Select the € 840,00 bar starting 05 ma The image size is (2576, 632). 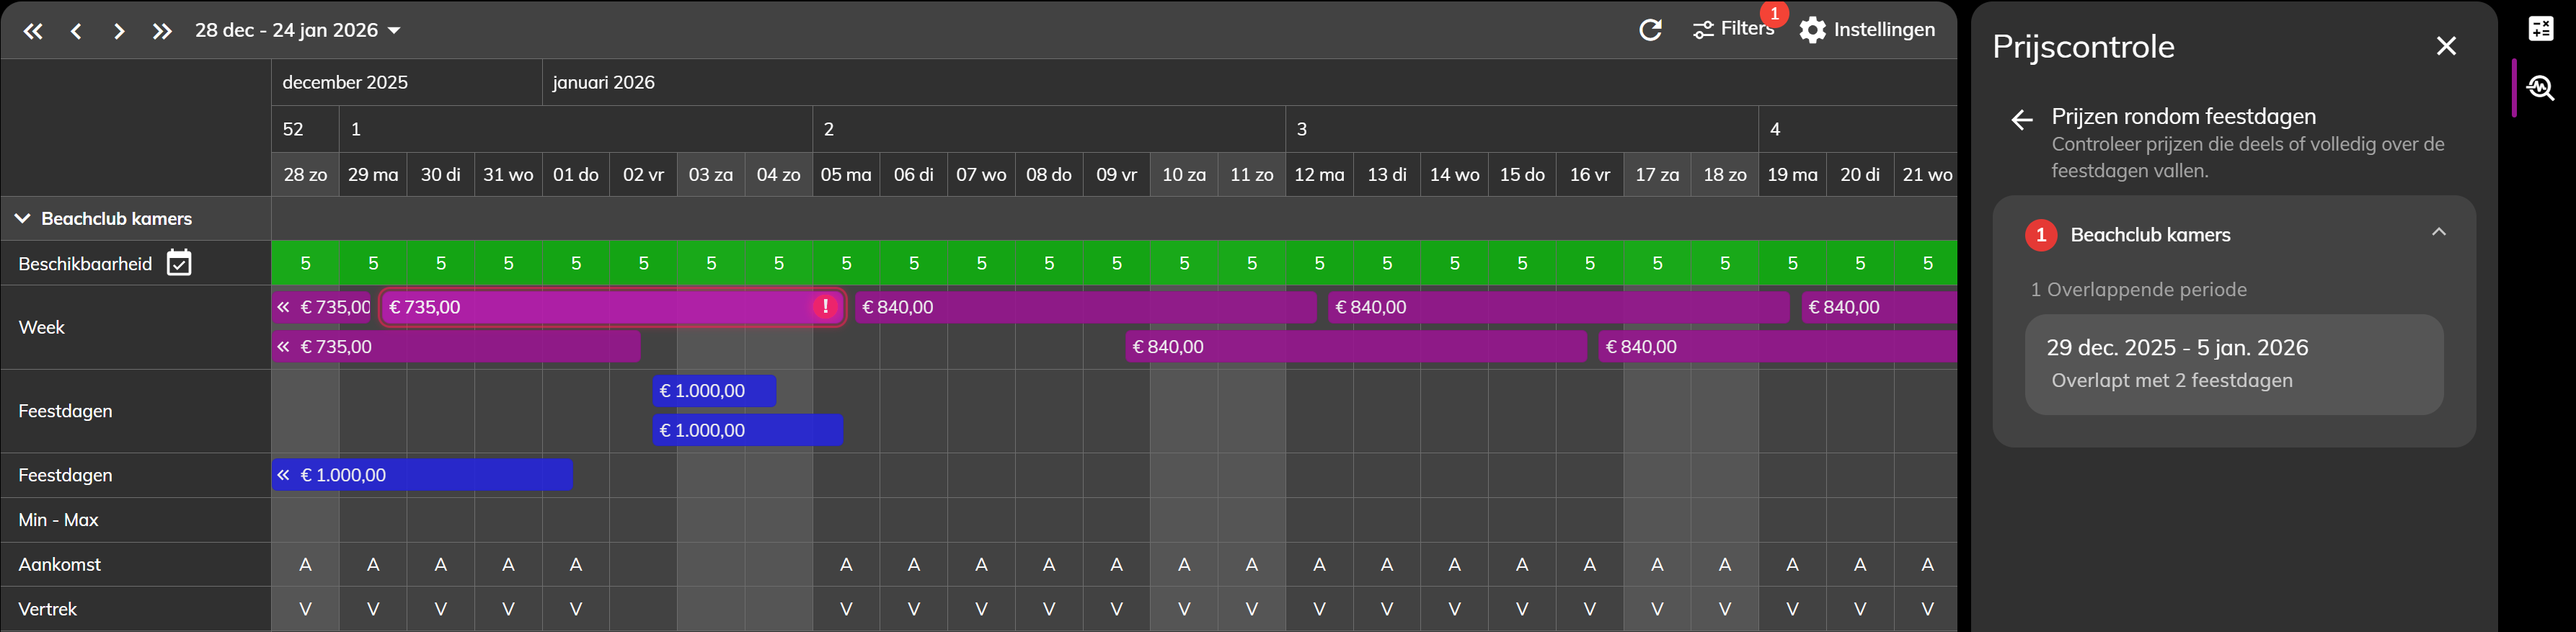point(1086,307)
